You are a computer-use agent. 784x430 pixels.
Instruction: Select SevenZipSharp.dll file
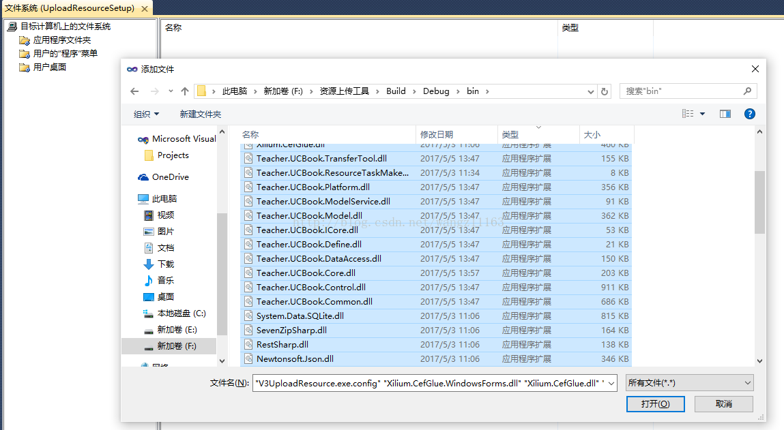[x=435, y=330]
